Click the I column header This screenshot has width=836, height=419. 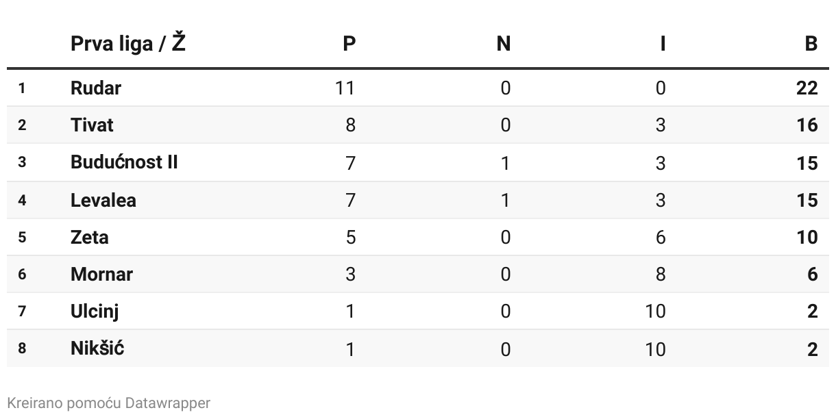662,44
